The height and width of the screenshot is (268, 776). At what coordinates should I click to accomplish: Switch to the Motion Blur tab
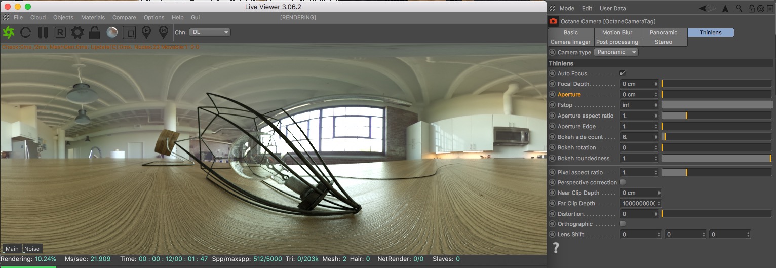click(x=617, y=32)
